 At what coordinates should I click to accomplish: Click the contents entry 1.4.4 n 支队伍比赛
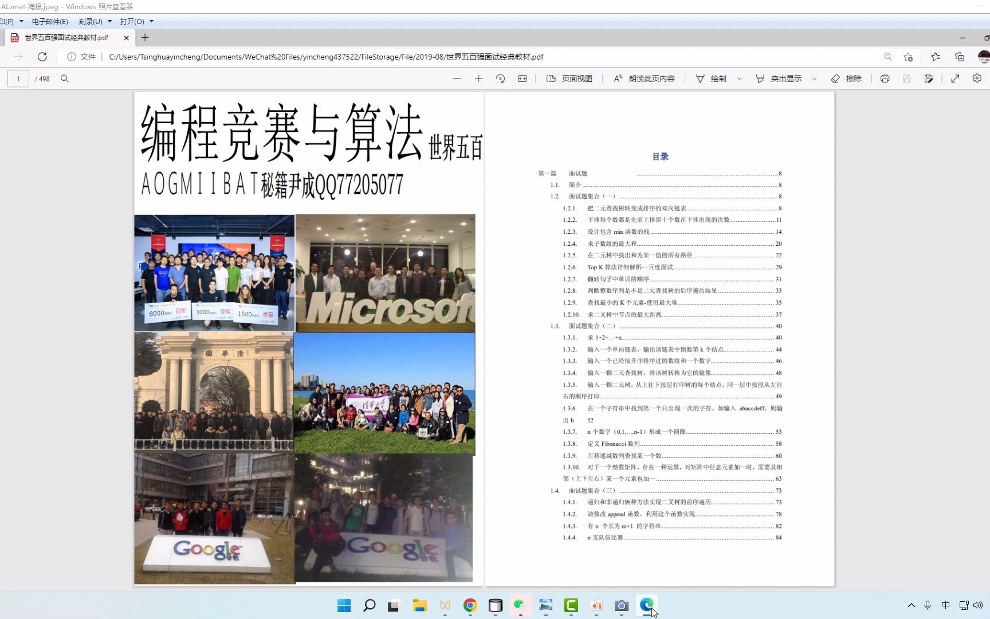click(x=672, y=538)
